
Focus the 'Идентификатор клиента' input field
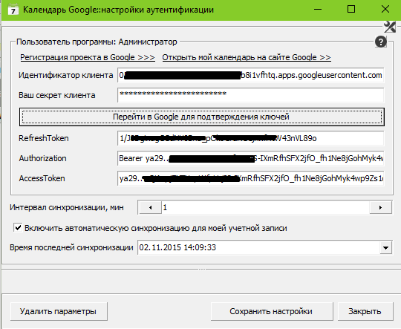[251, 75]
